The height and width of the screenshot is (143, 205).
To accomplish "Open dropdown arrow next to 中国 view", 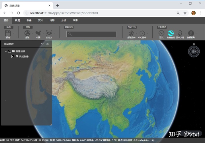I will [43, 33].
